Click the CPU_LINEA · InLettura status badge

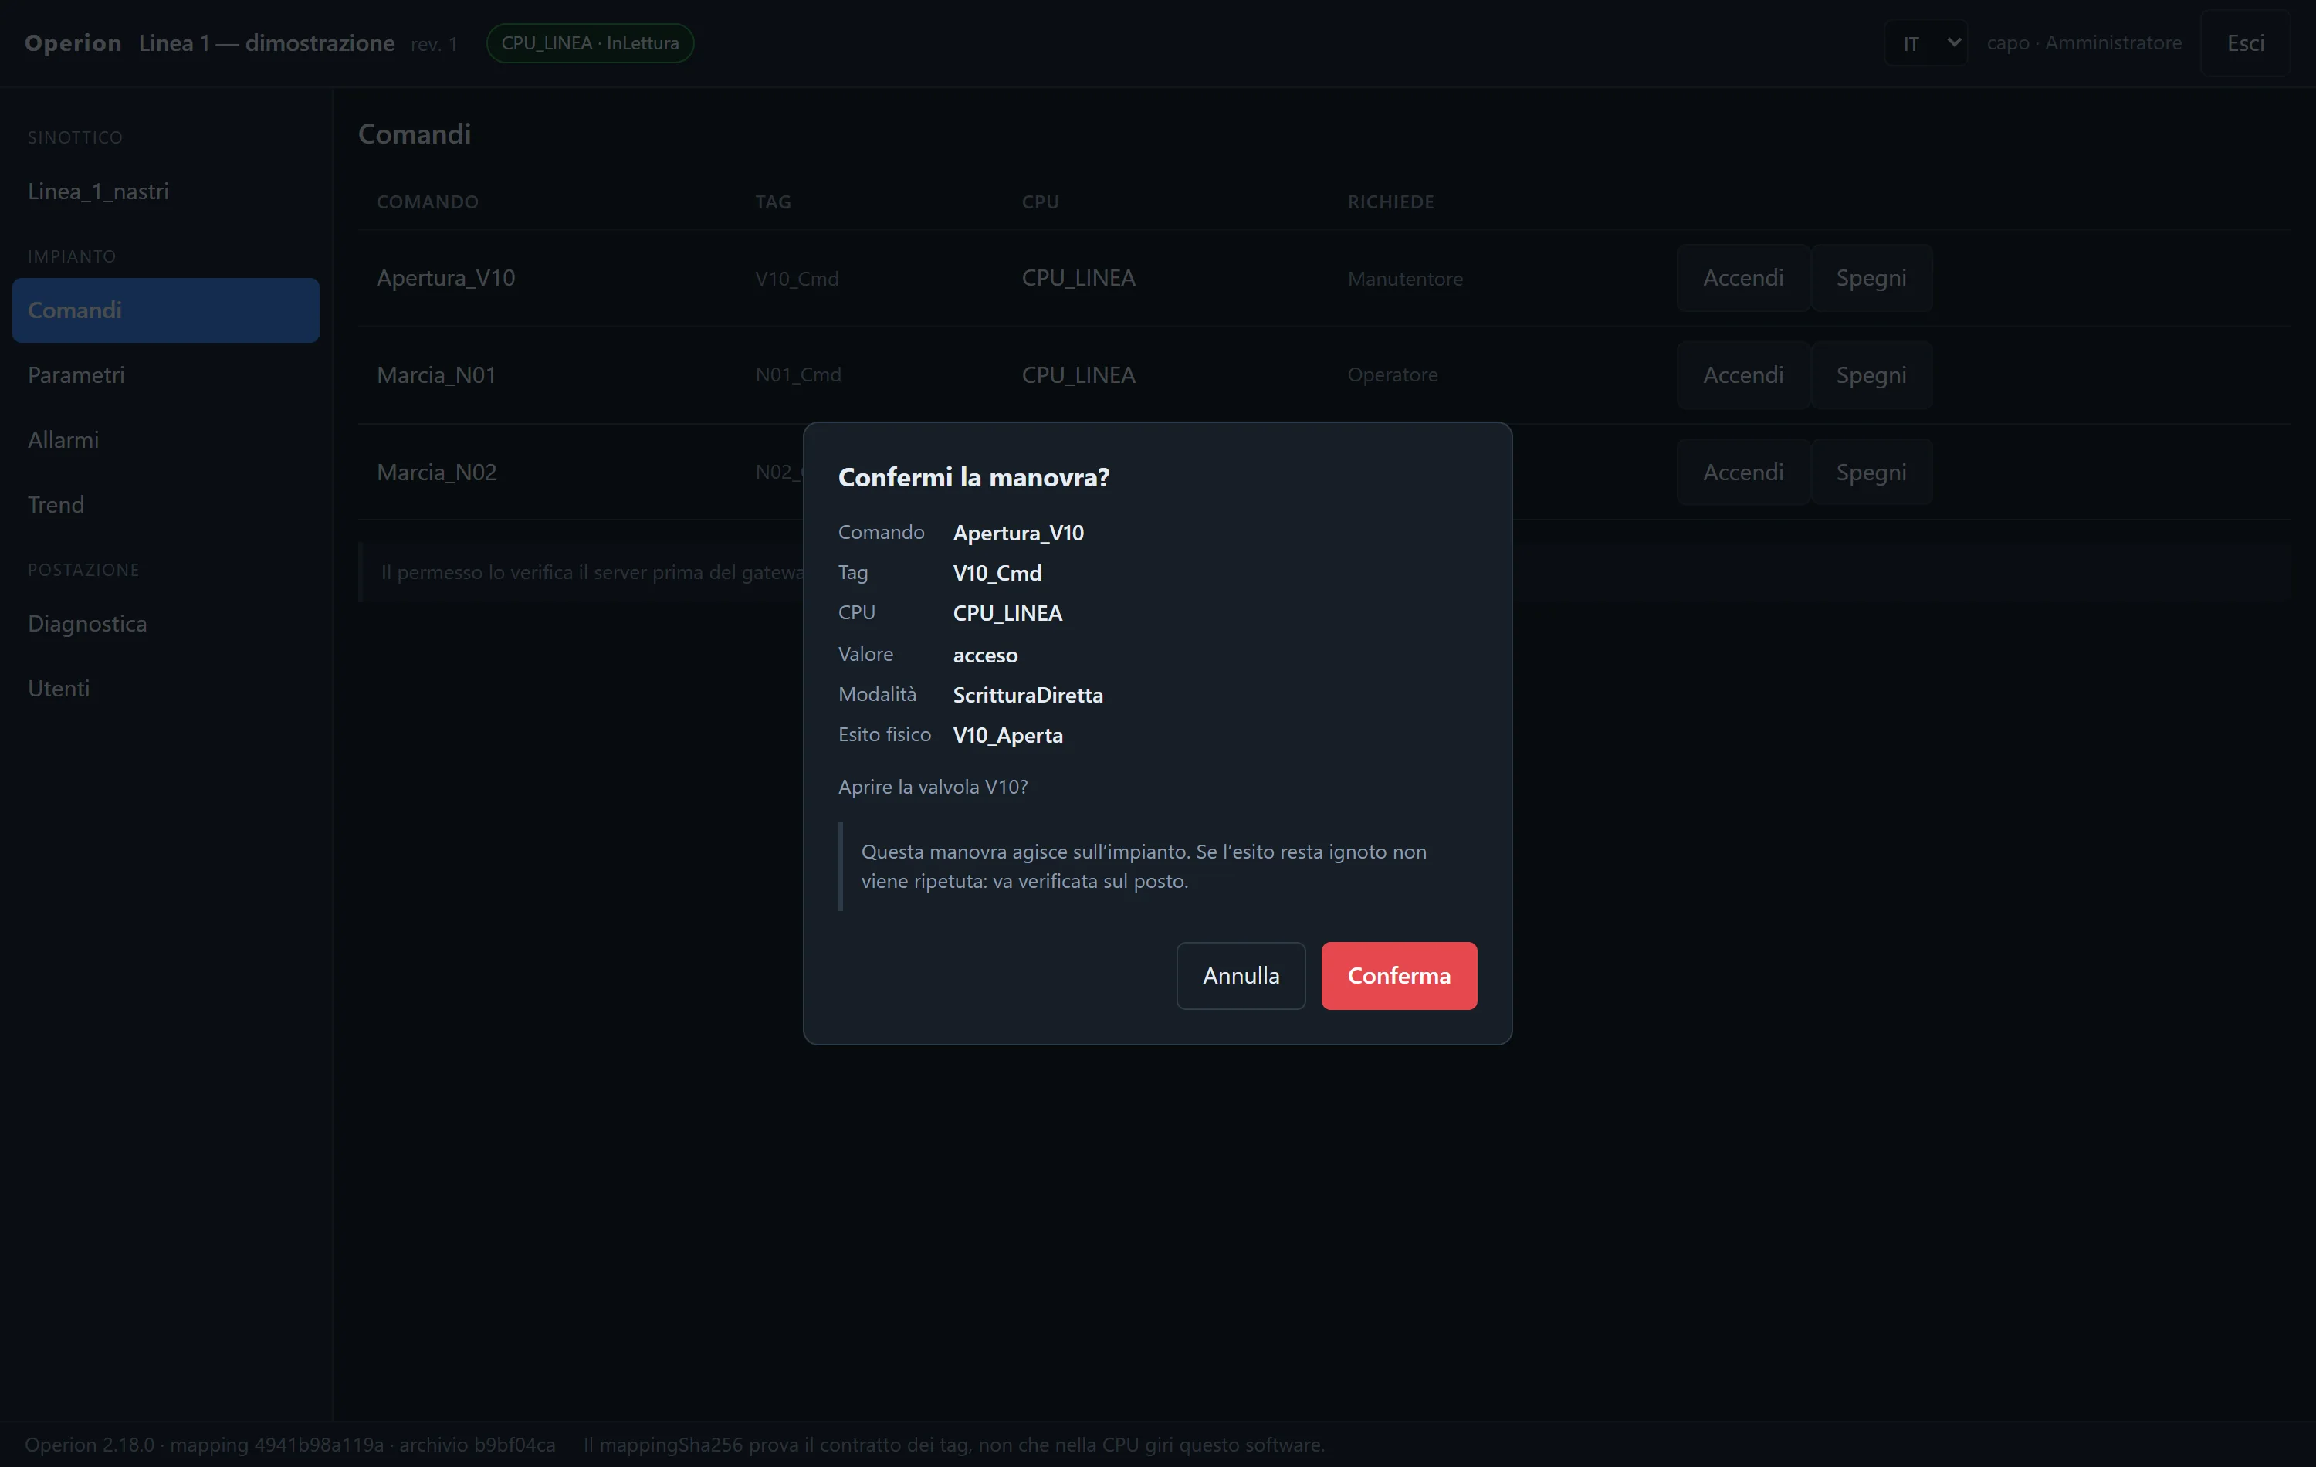point(590,43)
